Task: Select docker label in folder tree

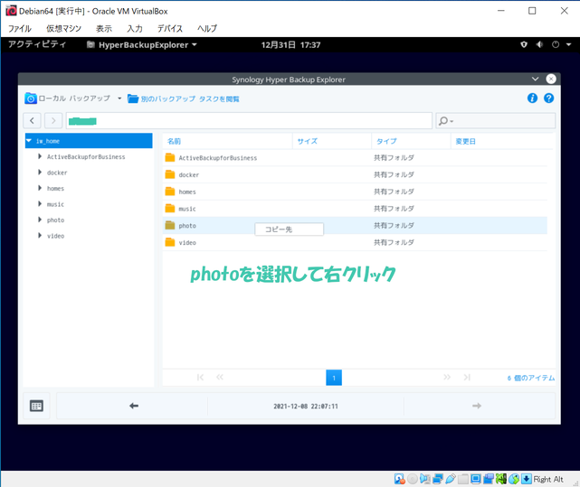Action: [x=57, y=173]
